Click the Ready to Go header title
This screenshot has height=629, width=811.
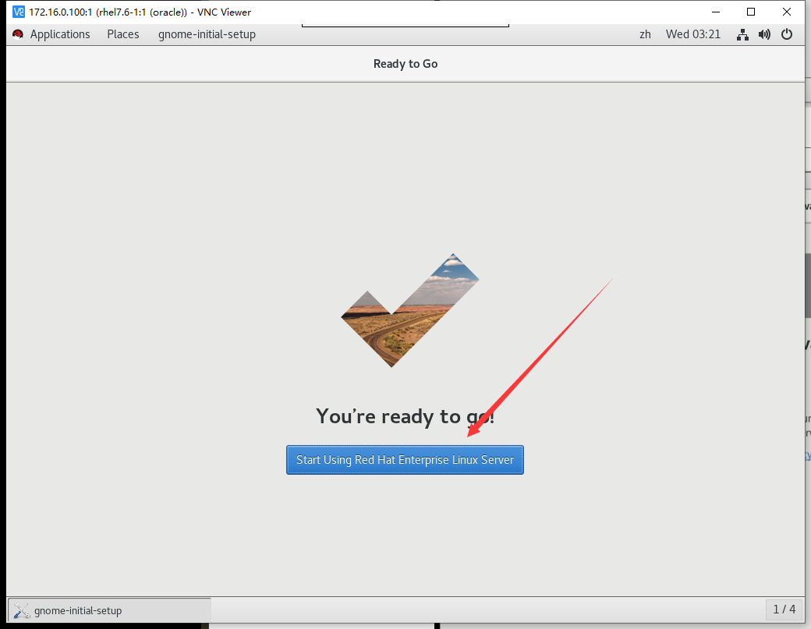(405, 64)
